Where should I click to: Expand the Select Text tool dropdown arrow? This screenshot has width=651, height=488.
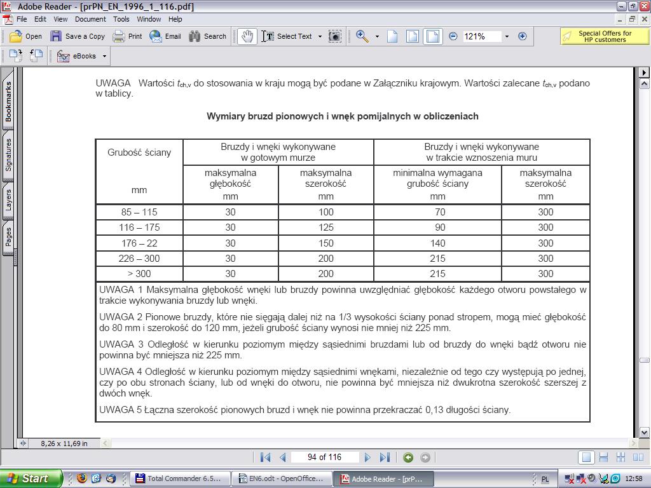click(320, 36)
